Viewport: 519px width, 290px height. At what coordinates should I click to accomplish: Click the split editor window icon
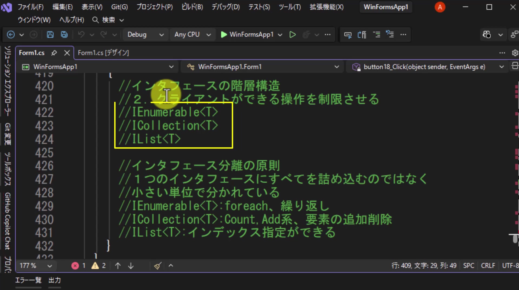click(515, 66)
